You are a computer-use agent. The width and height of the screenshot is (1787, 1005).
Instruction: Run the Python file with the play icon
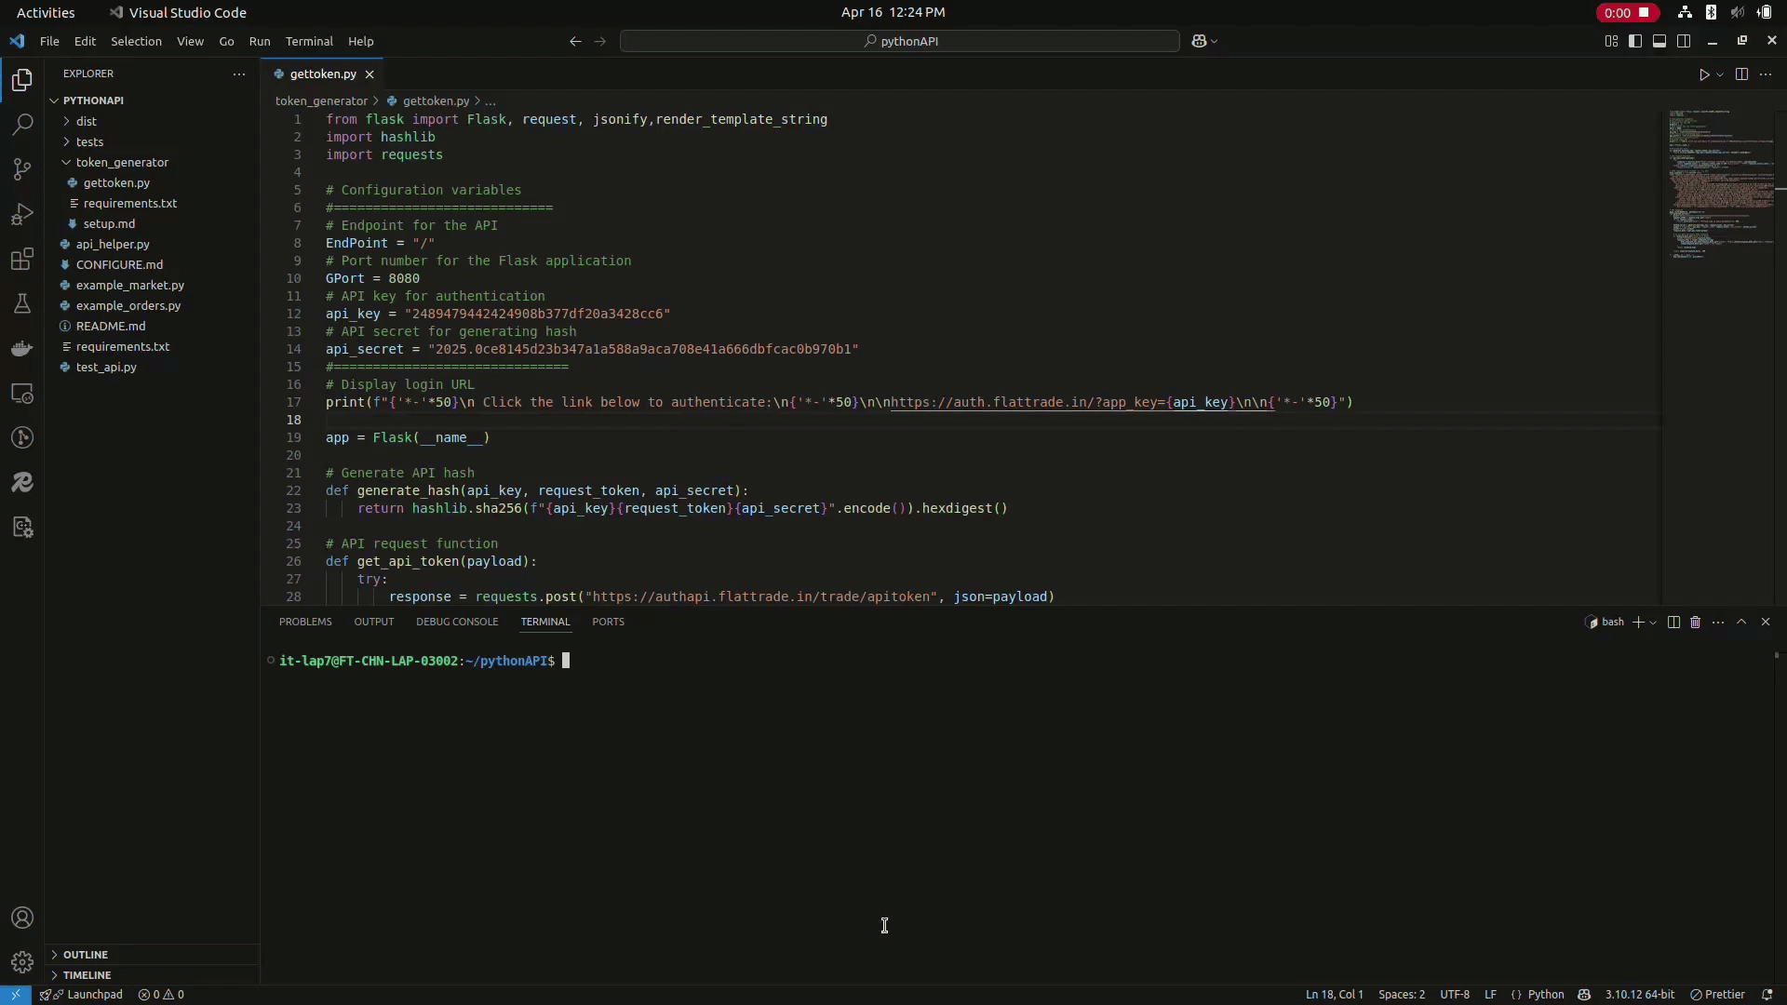[x=1704, y=74]
